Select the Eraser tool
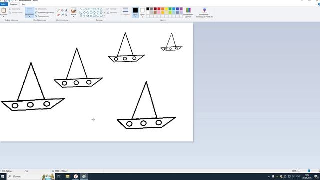The width and height of the screenshot is (320, 180). [x=59, y=15]
